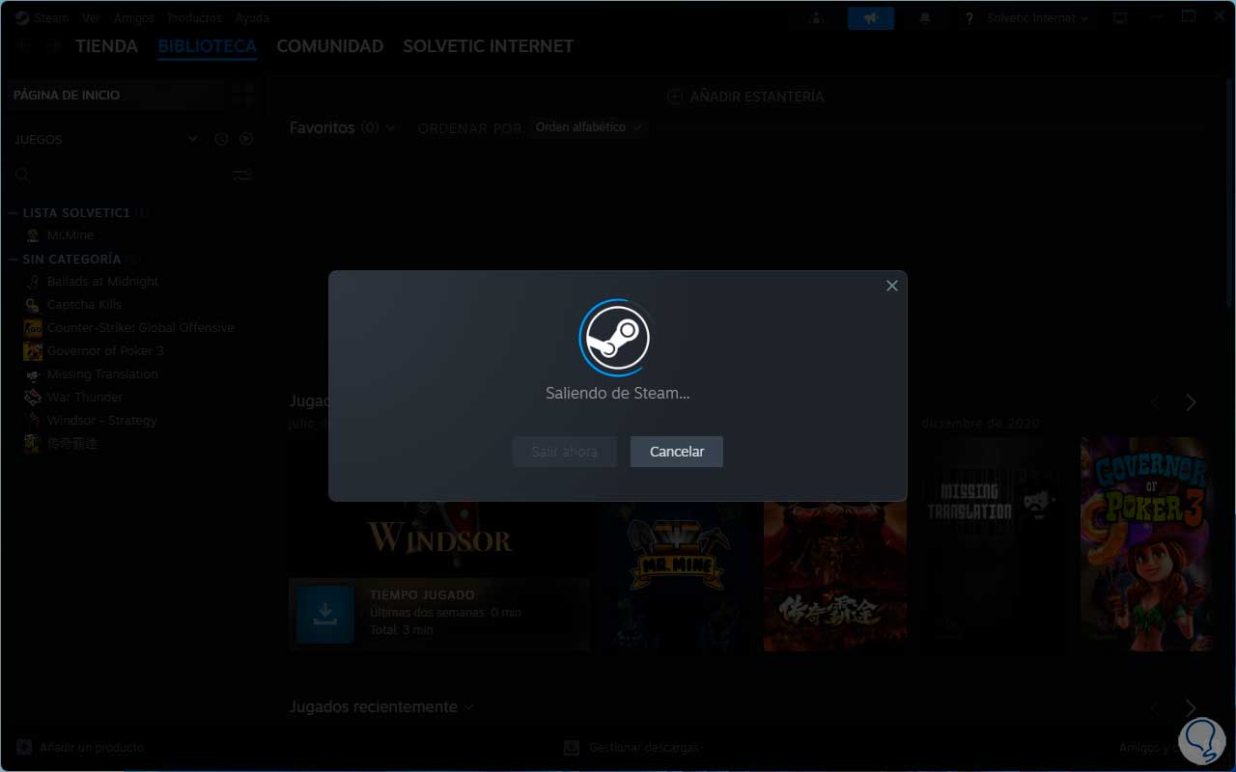This screenshot has height=772, width=1236.
Task: Click the forward navigation arrow
Action: click(54, 46)
